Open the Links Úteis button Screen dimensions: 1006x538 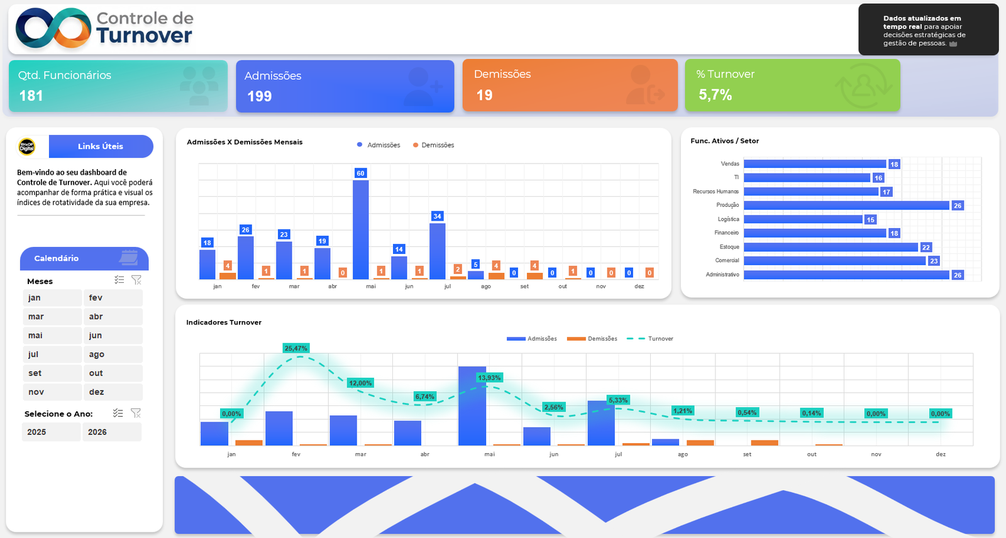click(101, 146)
